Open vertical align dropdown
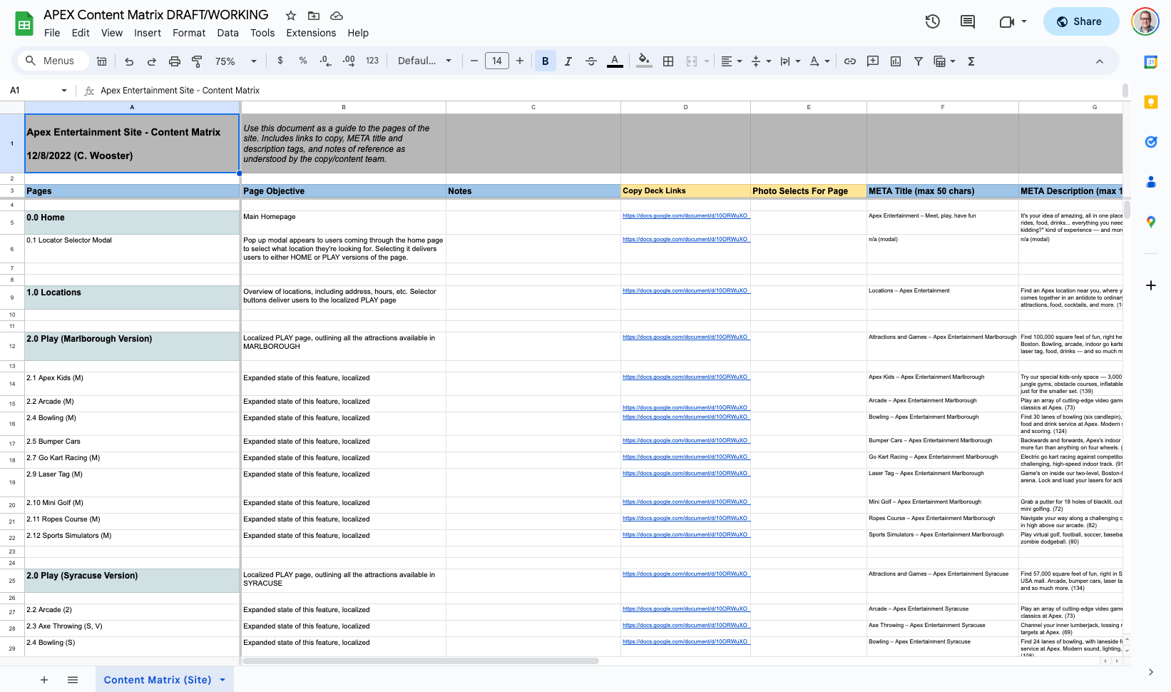 (x=761, y=61)
